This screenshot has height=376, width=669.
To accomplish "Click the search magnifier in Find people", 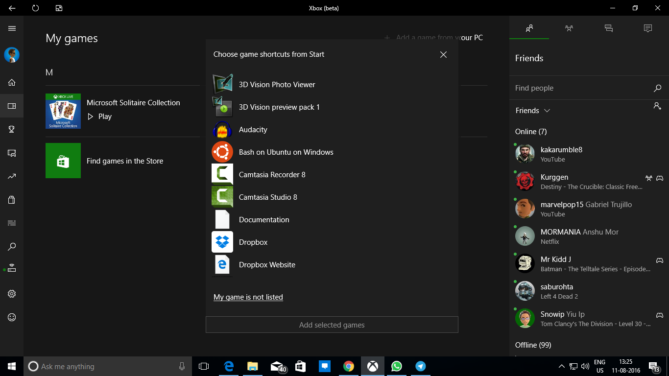I will point(658,88).
